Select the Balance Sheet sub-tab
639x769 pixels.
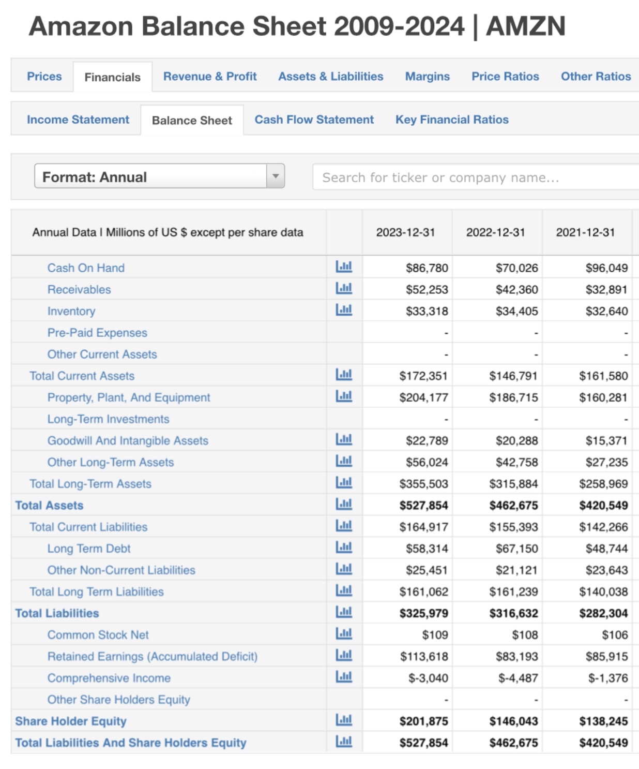pos(192,120)
